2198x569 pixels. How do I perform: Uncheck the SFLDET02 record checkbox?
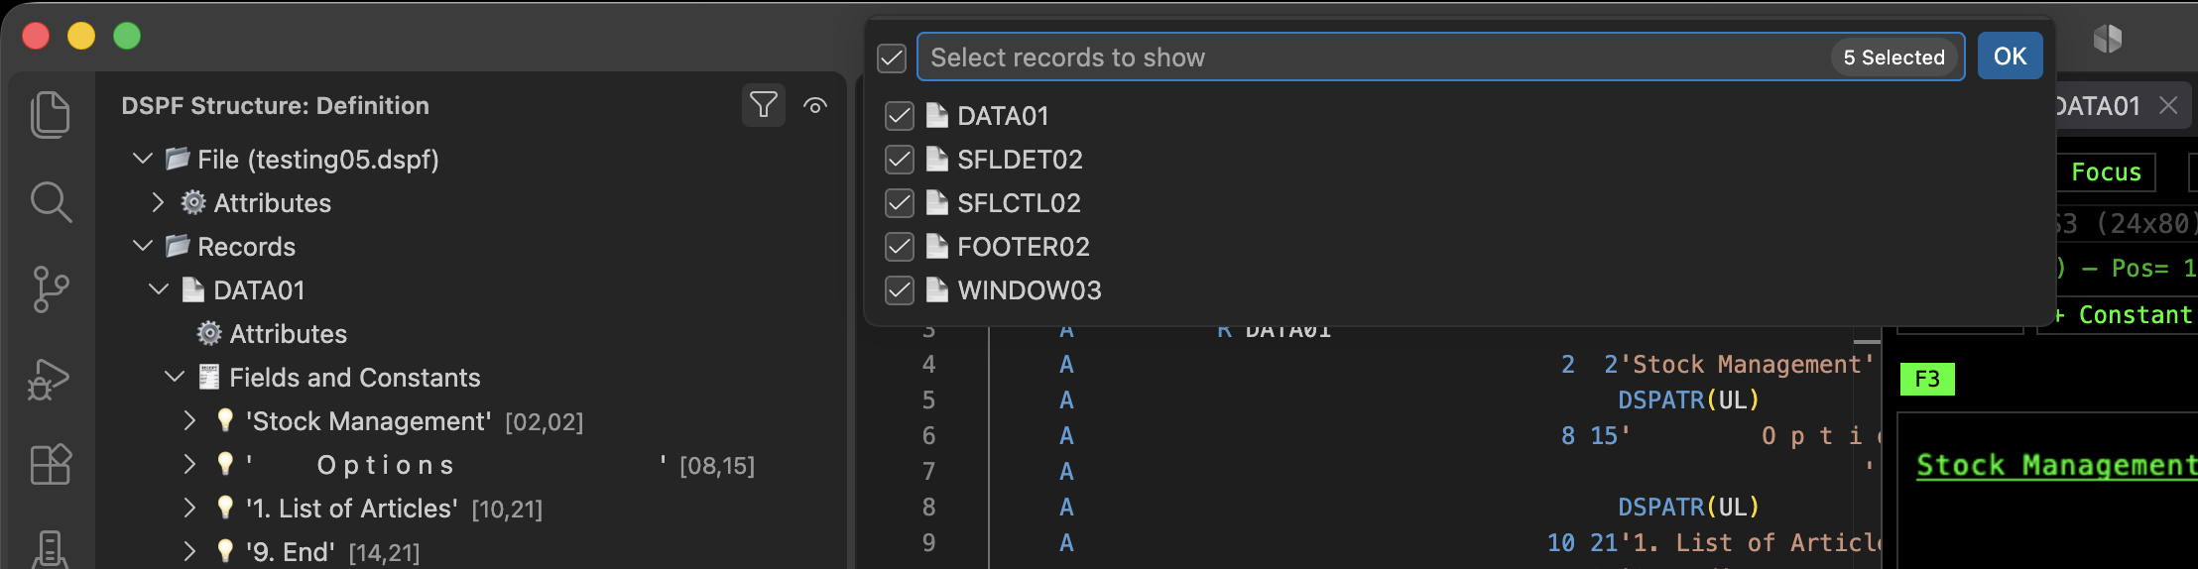click(x=900, y=160)
